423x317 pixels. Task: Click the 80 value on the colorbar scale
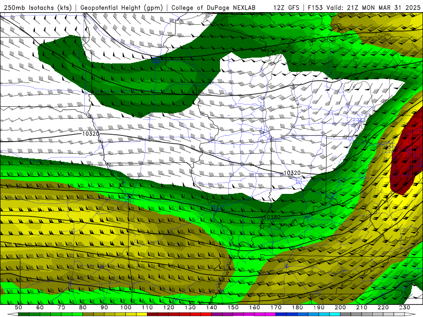(x=83, y=307)
